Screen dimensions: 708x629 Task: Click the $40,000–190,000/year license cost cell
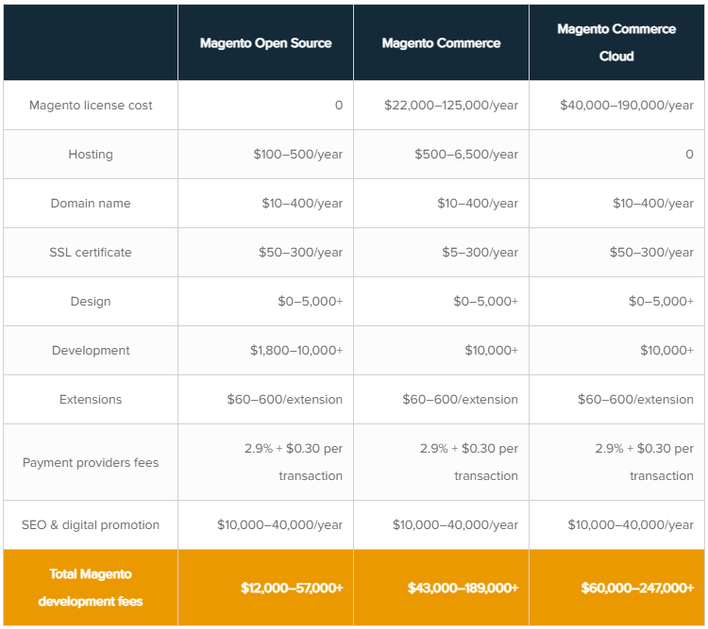[627, 106]
